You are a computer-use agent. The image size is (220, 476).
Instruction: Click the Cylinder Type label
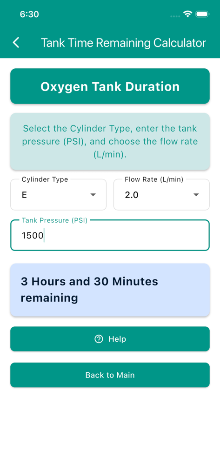[x=45, y=179]
